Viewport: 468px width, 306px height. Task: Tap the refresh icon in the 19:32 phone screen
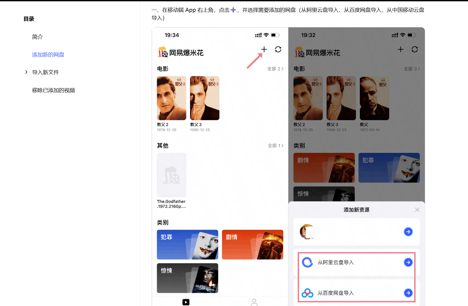(415, 49)
